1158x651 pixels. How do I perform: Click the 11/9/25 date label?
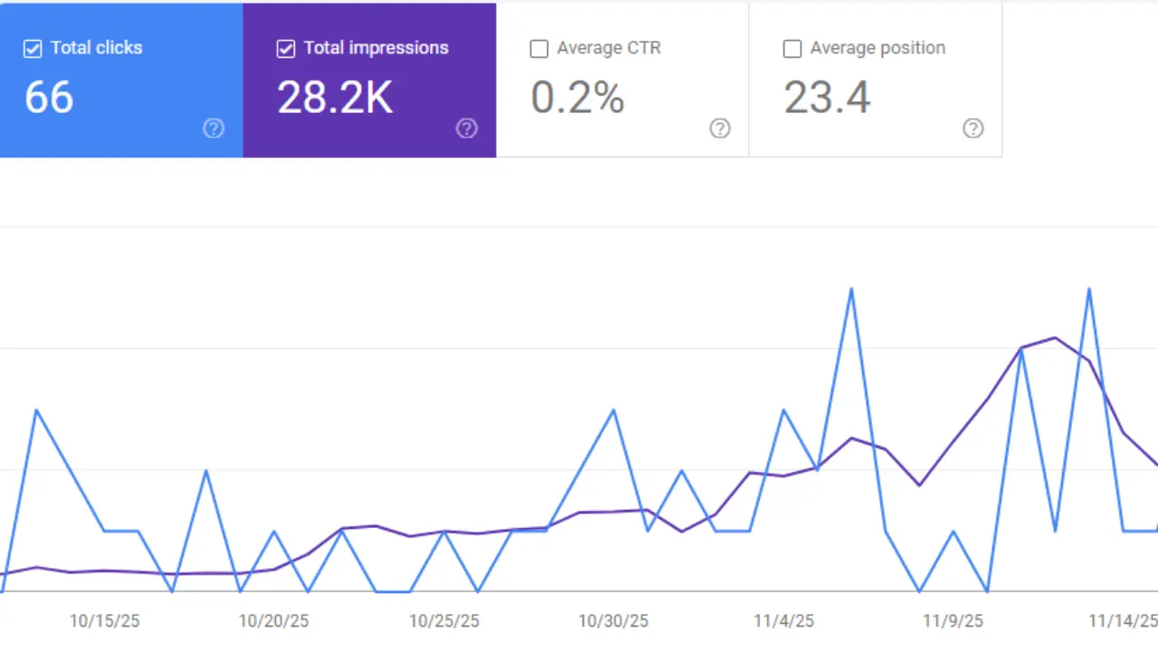pos(951,621)
